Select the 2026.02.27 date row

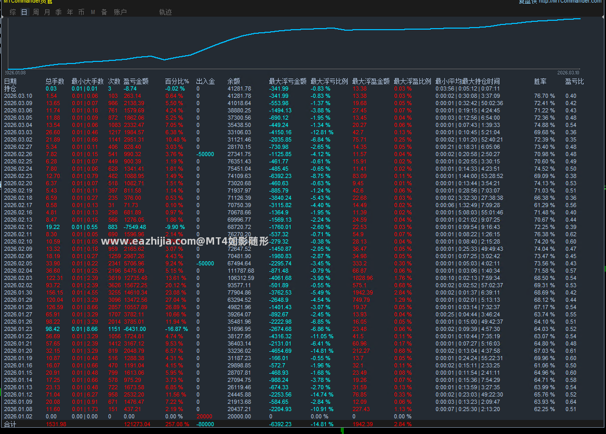coord(301,147)
